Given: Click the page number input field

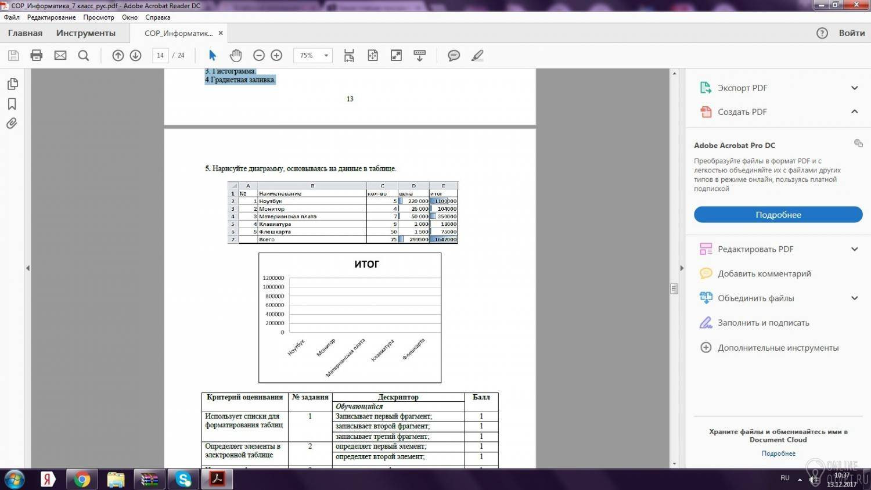Looking at the screenshot, I should 160,55.
